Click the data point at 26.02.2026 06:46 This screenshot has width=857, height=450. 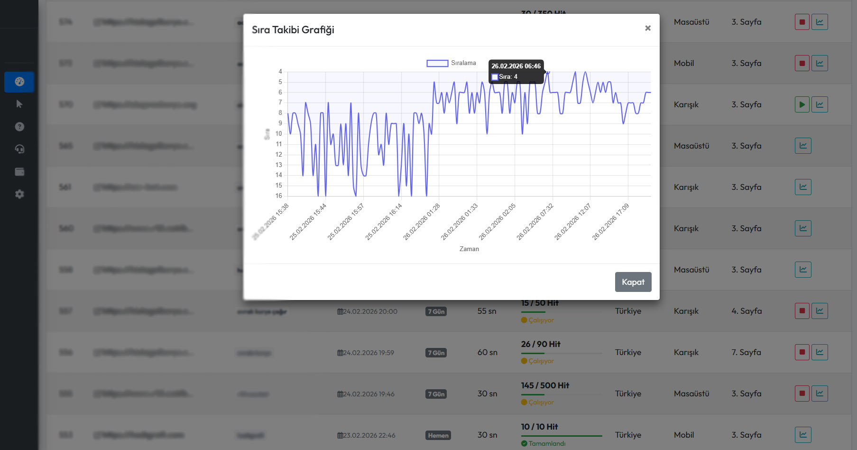pos(548,72)
